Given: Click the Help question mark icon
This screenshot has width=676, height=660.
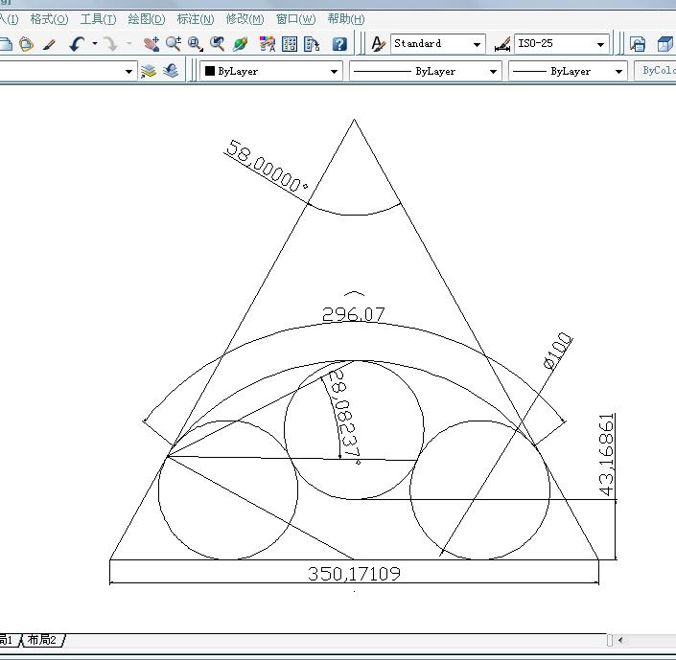Looking at the screenshot, I should click(339, 44).
